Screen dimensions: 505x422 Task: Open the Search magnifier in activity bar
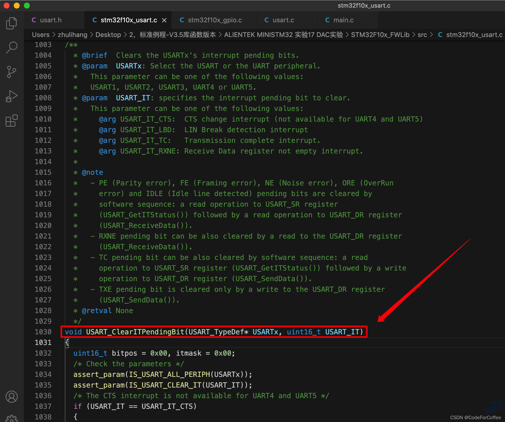(12, 47)
